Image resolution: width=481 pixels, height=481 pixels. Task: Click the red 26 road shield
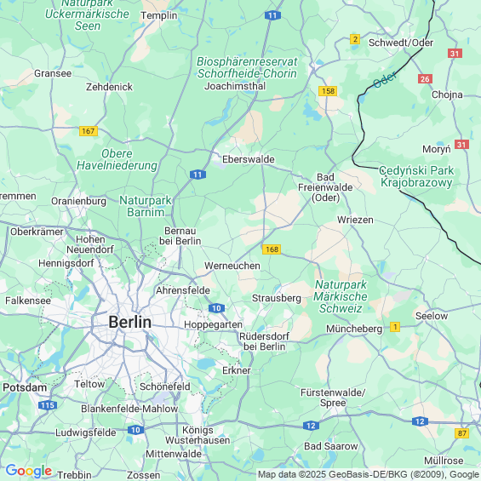click(x=425, y=79)
